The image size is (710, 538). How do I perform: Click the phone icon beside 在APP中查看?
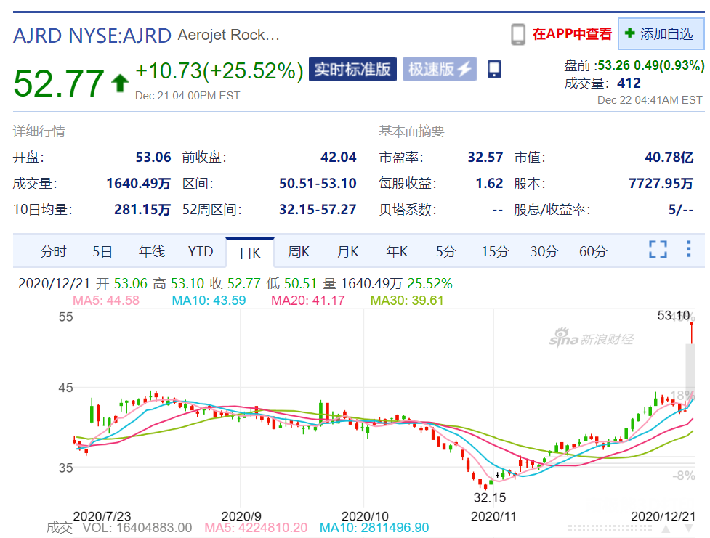pyautogui.click(x=518, y=34)
